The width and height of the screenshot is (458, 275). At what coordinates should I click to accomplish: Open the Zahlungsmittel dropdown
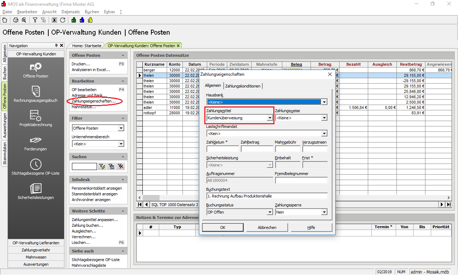pyautogui.click(x=270, y=118)
